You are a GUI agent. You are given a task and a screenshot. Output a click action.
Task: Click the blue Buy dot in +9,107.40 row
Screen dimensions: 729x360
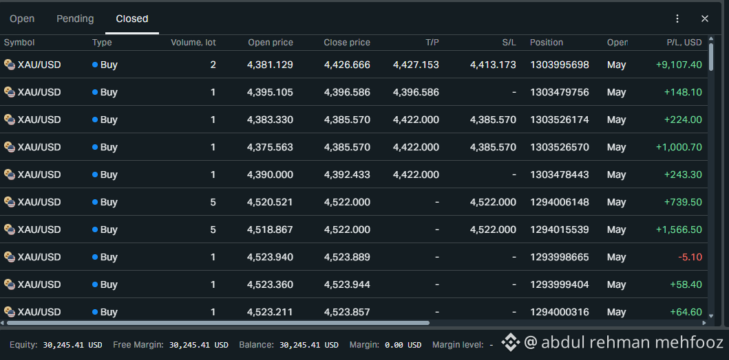pos(95,65)
